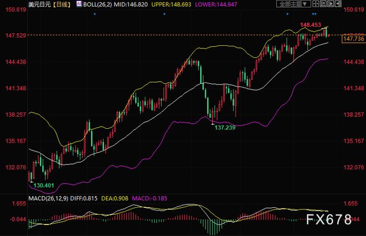The width and height of the screenshot is (366, 236).
Task: Click the boxed current price 147.736
Action: pyautogui.click(x=353, y=39)
